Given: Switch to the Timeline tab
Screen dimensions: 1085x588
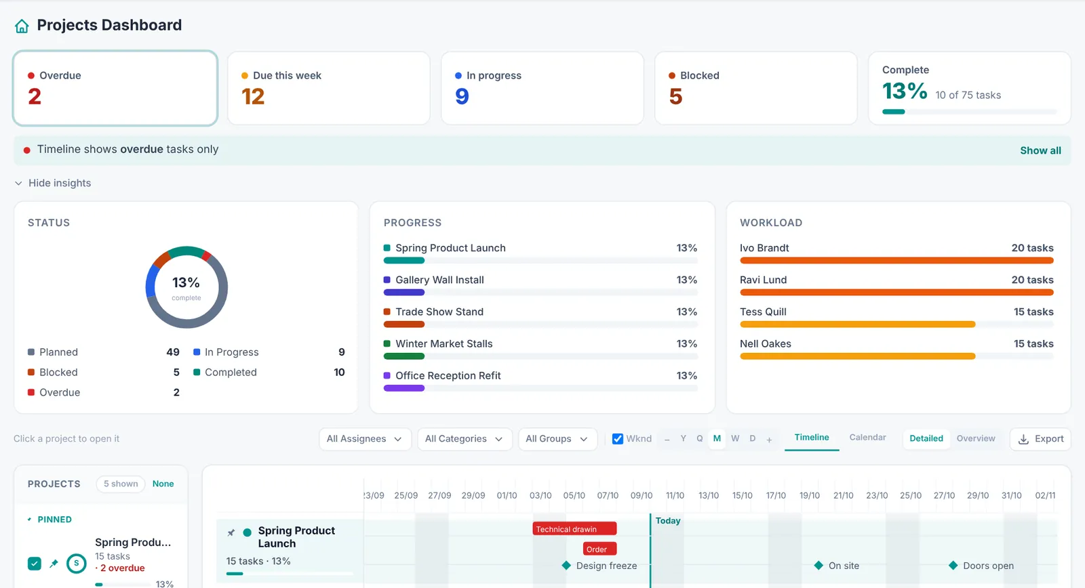Looking at the screenshot, I should 812,438.
